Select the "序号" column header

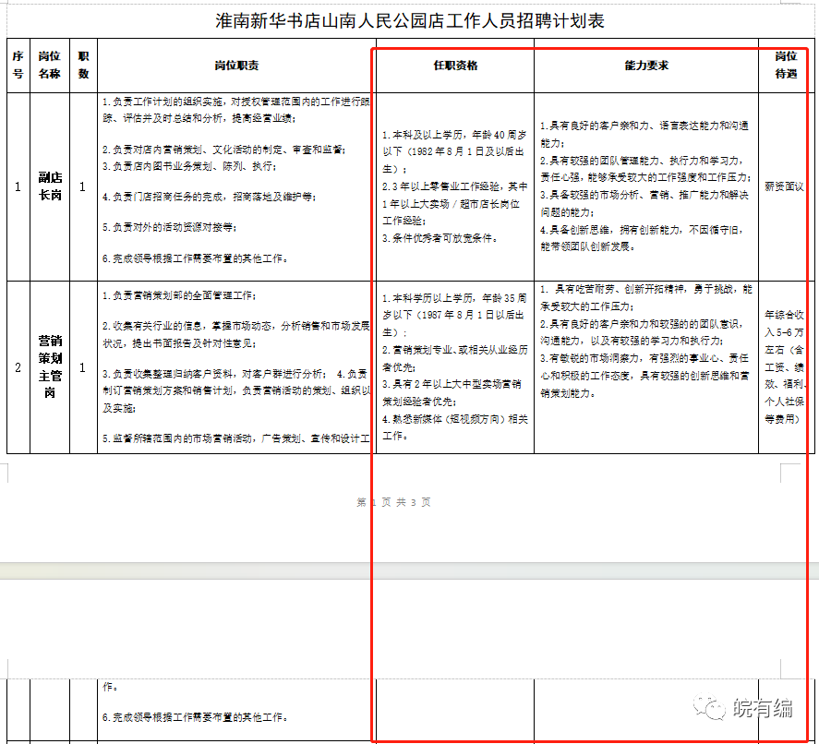pos(18,66)
